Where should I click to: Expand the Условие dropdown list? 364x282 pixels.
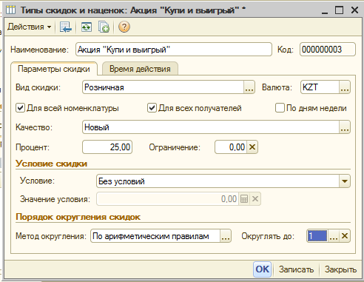[x=345, y=181]
